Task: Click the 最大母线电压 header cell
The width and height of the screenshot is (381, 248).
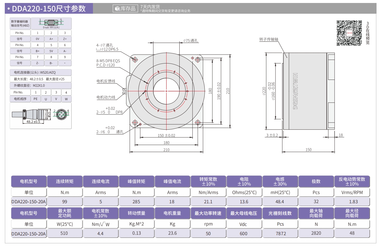Action: tap(244, 213)
